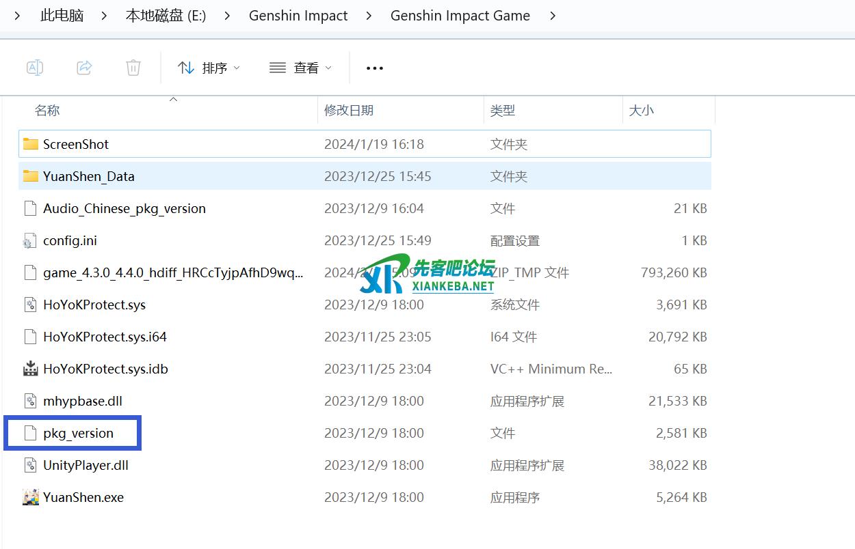
Task: Click the Rename icon in the toolbar
Action: tap(35, 68)
